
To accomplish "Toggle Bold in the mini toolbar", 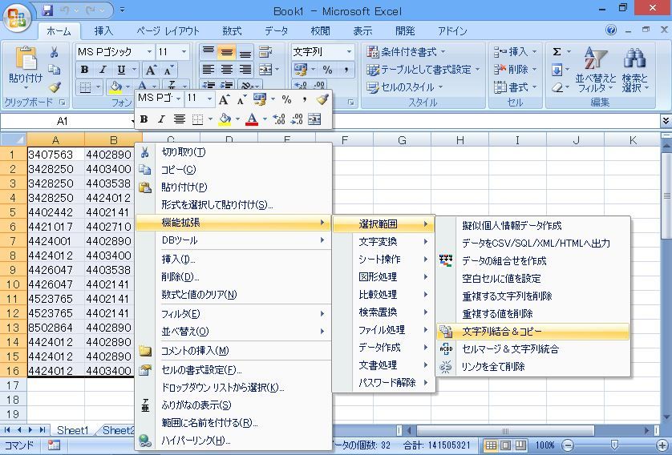I will pos(144,119).
